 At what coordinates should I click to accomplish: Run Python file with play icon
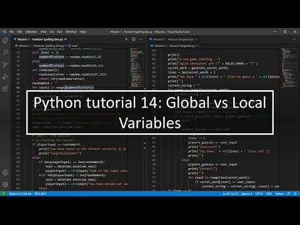pos(126,39)
